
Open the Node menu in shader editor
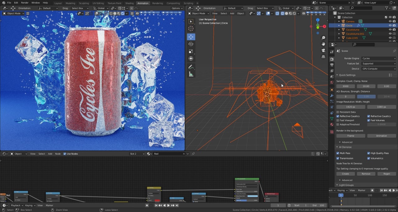[x=58, y=154]
